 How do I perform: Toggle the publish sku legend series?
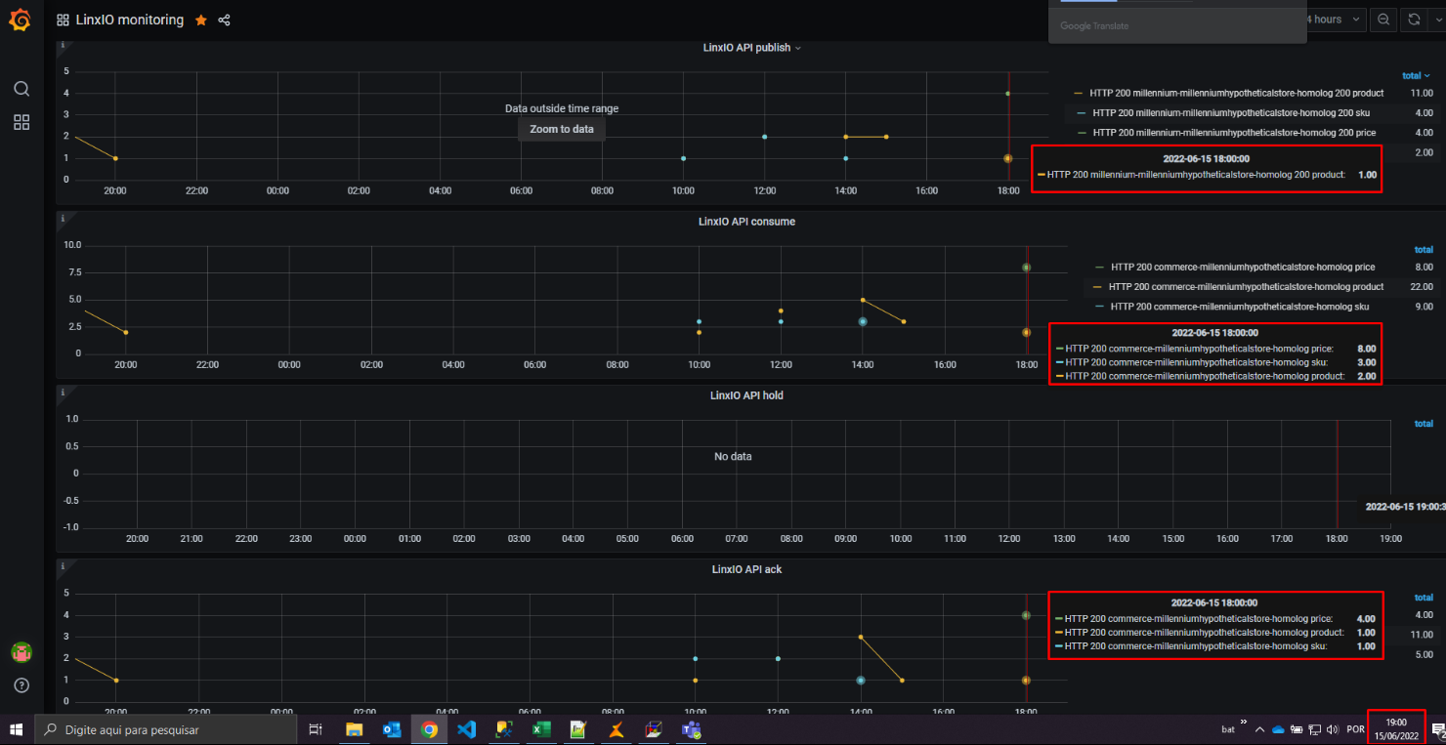coord(1230,112)
